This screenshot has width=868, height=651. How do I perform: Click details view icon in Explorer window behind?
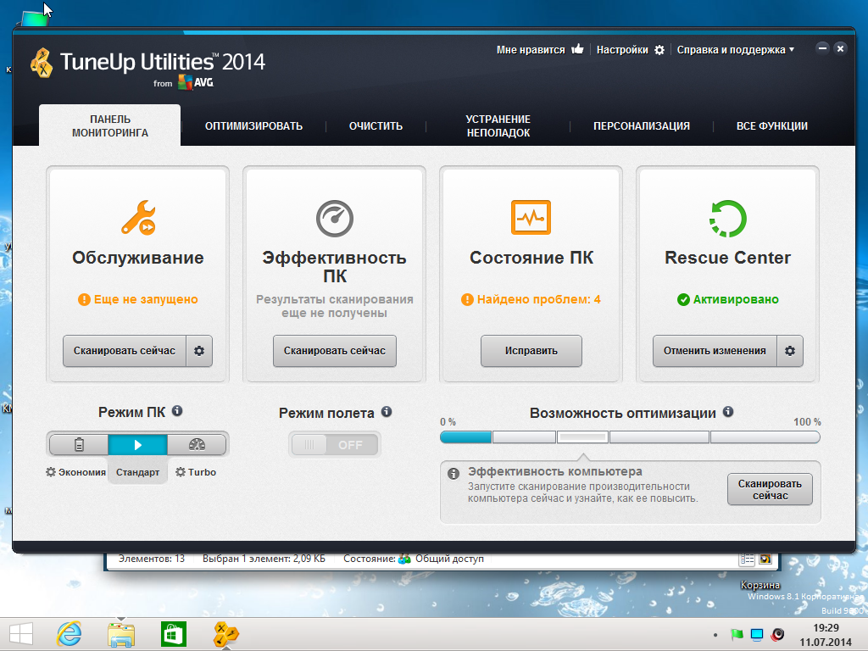[747, 559]
